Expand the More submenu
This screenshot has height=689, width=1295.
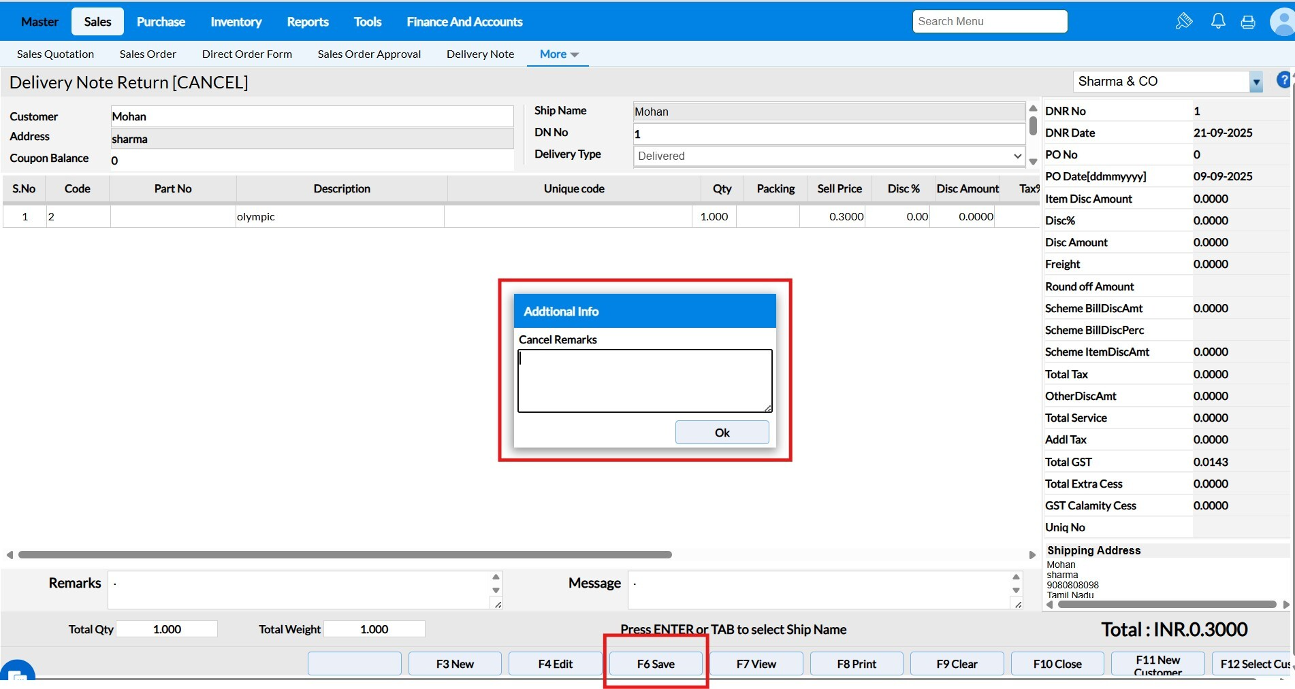(x=558, y=54)
